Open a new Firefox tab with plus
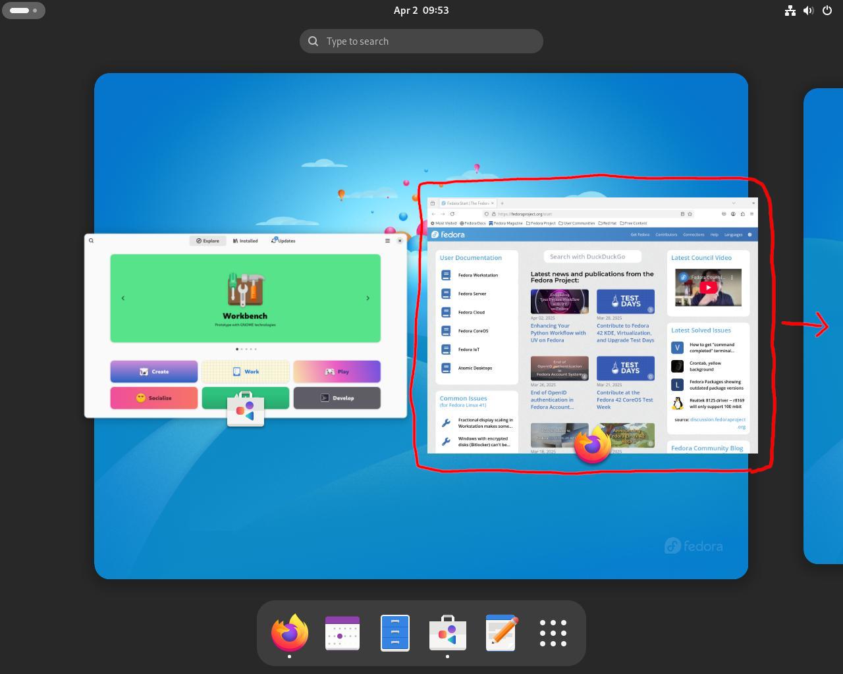Image resolution: width=843 pixels, height=674 pixels. click(x=502, y=203)
